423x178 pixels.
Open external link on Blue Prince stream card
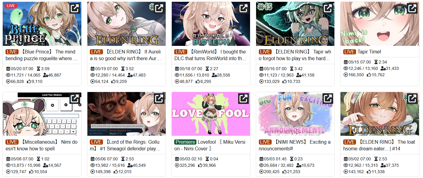pyautogui.click(x=75, y=8)
